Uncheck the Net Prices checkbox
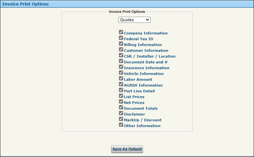This screenshot has width=254, height=157. (x=121, y=102)
